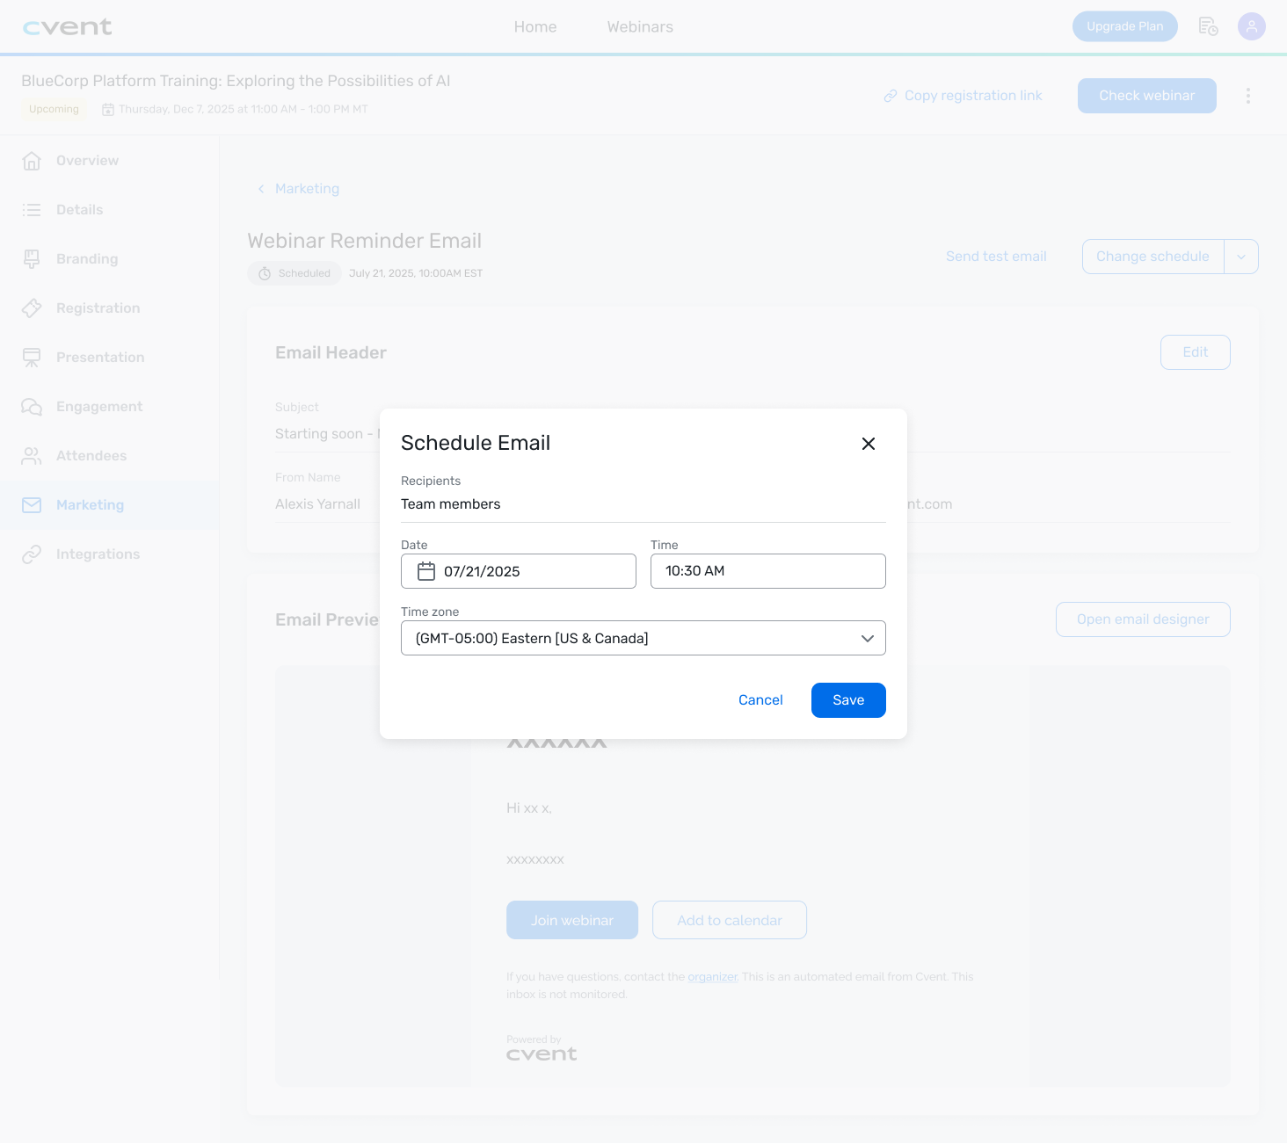This screenshot has height=1144, width=1287.
Task: Open the scheduled reports icon in header
Action: pyautogui.click(x=1208, y=26)
